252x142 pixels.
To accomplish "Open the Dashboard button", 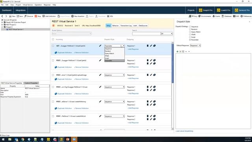I will pyautogui.click(x=7, y=10).
